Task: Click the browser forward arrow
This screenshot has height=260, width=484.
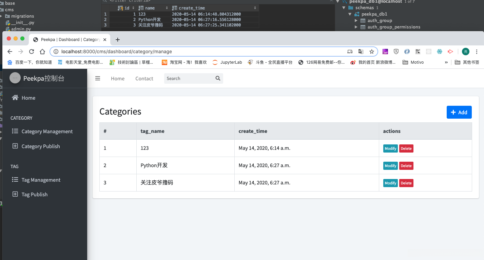Action: [x=21, y=52]
